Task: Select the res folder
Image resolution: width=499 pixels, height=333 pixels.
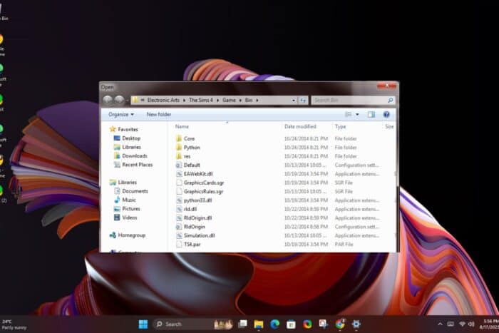Action: pyautogui.click(x=187, y=156)
